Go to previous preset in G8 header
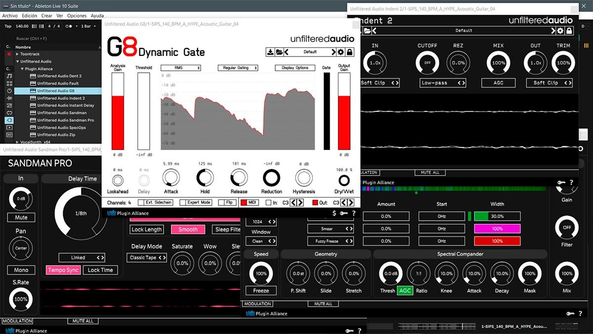 pos(287,52)
